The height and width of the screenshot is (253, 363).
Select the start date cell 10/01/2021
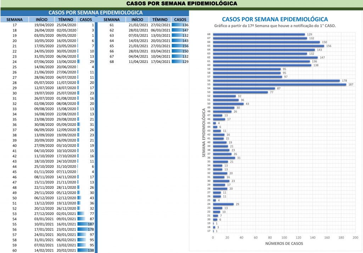coord(44,224)
